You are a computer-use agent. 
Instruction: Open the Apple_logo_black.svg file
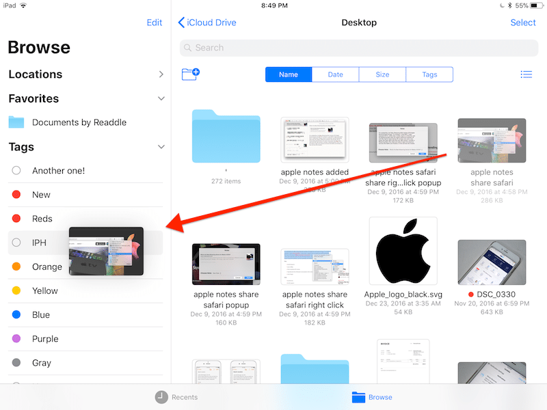click(x=403, y=252)
